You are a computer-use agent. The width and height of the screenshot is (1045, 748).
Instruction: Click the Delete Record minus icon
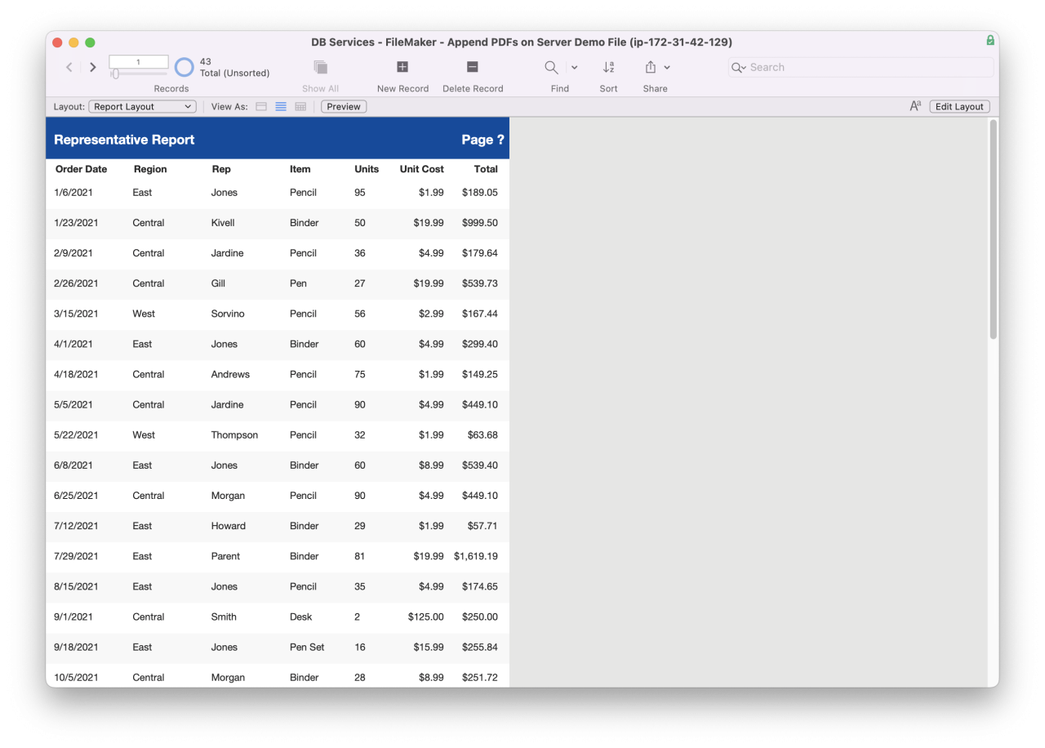click(x=472, y=67)
